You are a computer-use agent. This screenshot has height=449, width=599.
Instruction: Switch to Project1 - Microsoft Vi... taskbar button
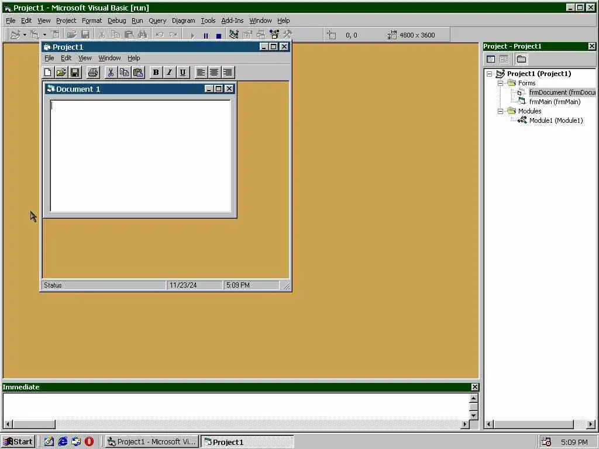[x=152, y=442]
